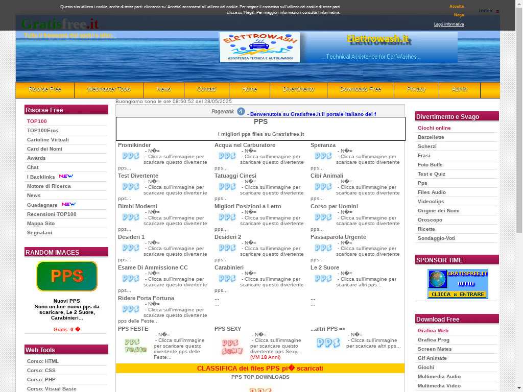Open the Mappa Sito link
The width and height of the screenshot is (523, 392).
tap(41, 224)
